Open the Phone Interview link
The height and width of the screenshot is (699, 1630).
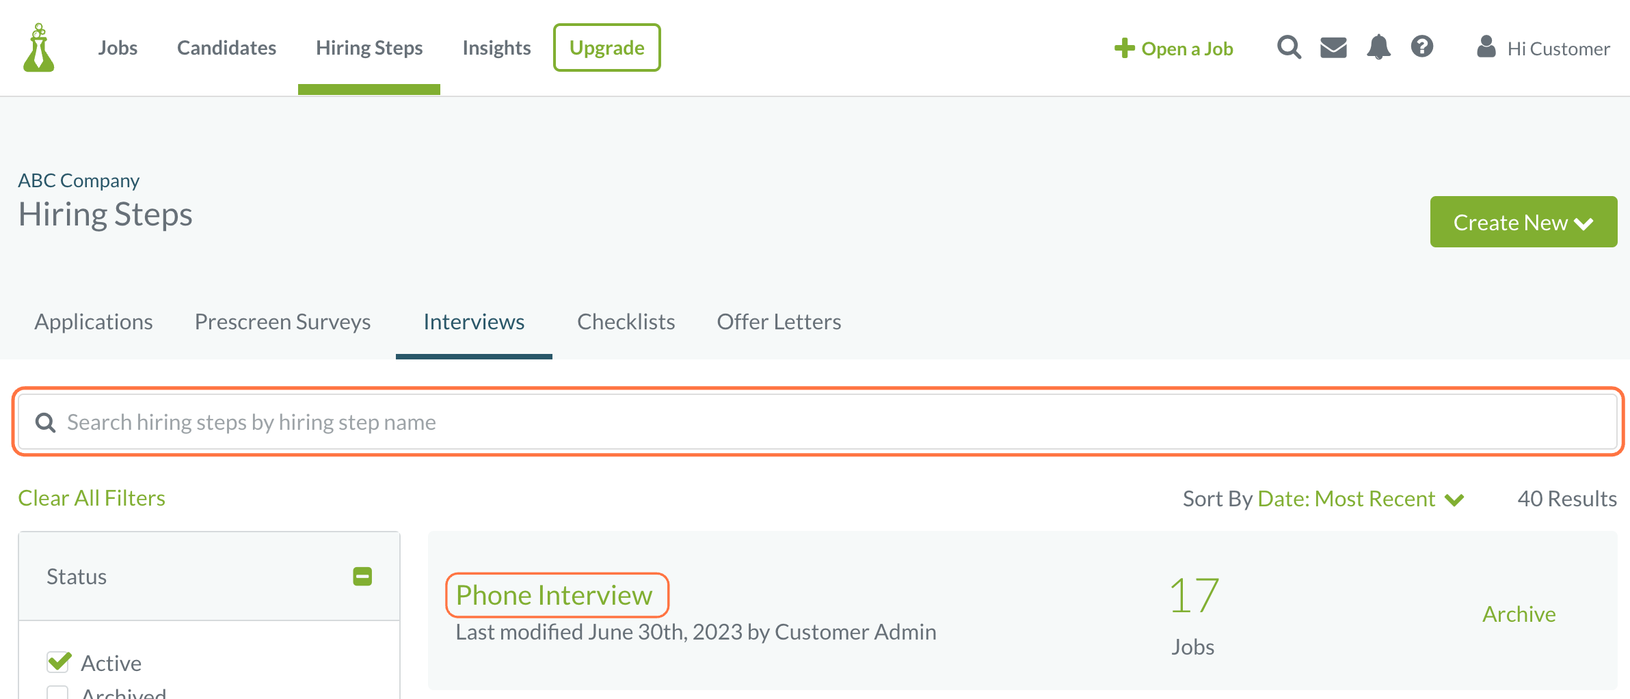coord(555,595)
